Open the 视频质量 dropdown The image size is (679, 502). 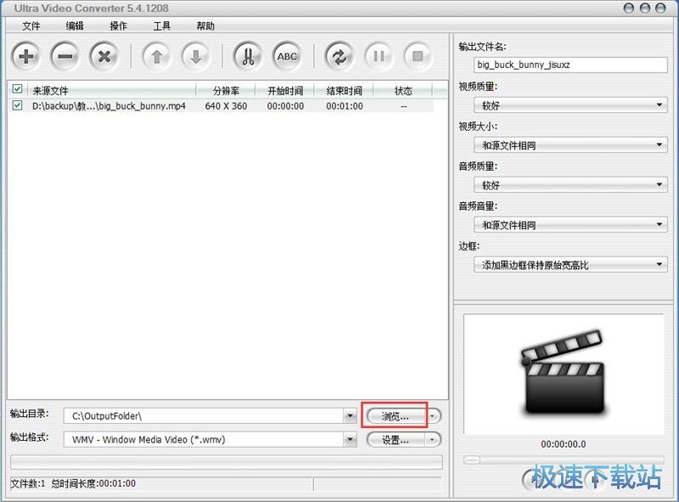[570, 105]
